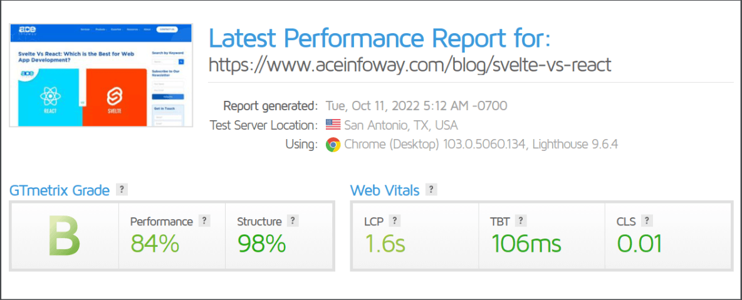Select the 84% Performance score
Screen dimensions: 742x300
(x=155, y=243)
